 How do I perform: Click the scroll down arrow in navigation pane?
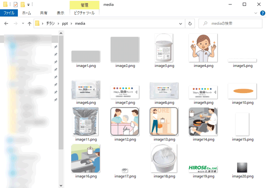[61, 184]
